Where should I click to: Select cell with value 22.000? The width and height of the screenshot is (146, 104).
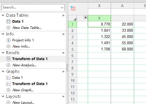pos(122,24)
